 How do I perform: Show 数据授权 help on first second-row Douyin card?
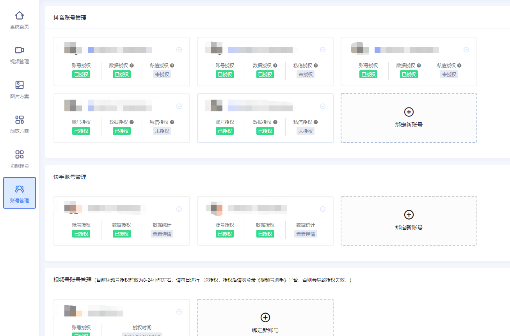pyautogui.click(x=131, y=122)
